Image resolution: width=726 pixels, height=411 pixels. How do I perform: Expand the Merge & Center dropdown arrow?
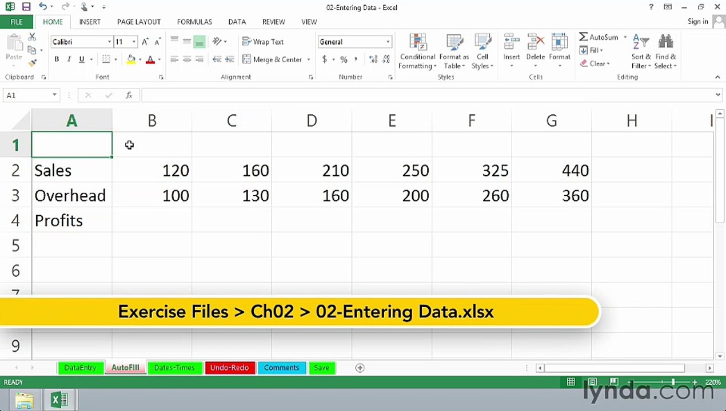click(309, 59)
